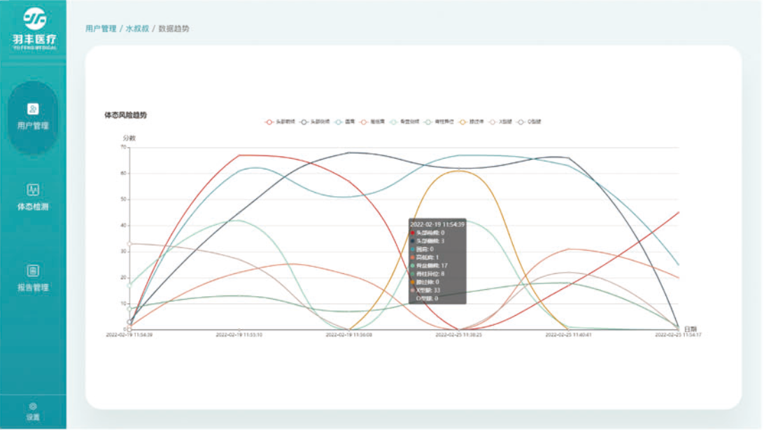Click the 设置 gear icon
This screenshot has height=430, width=764.
[x=33, y=406]
